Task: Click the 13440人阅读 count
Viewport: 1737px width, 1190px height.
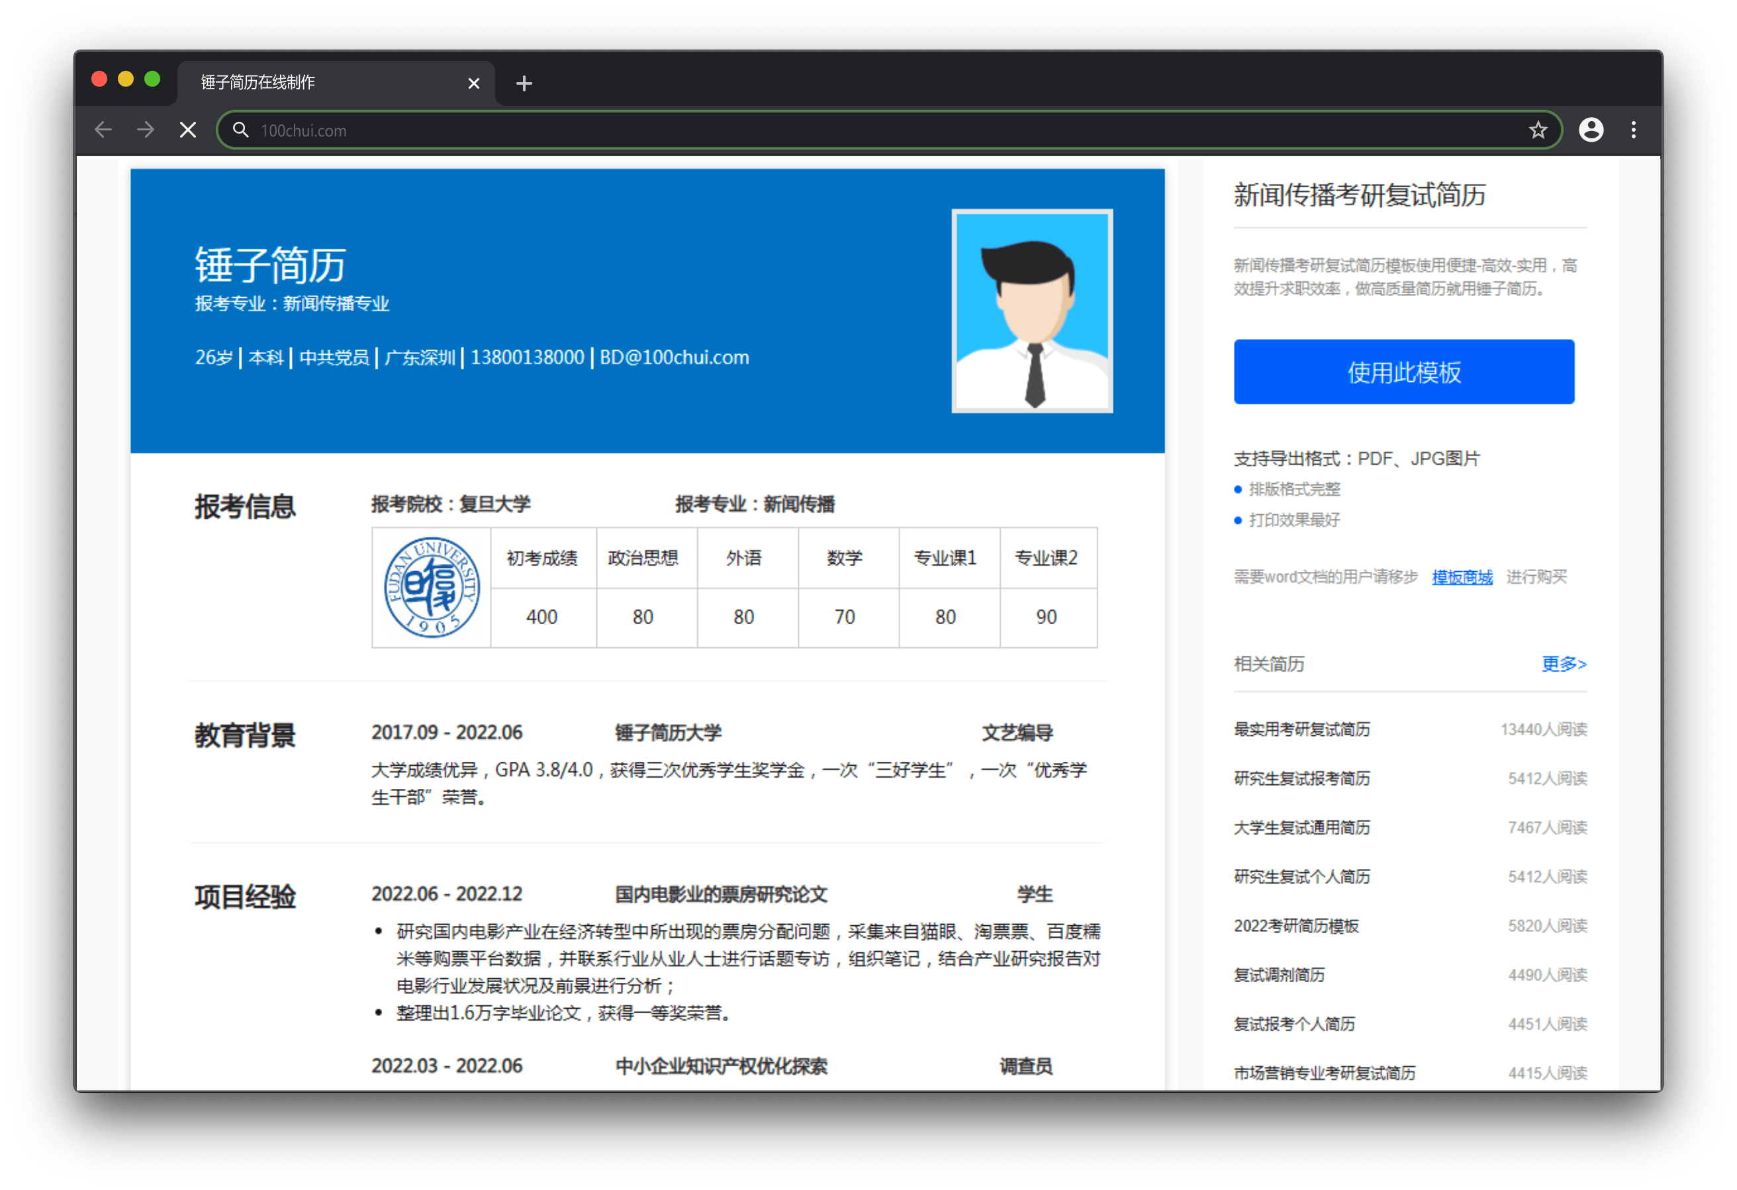Action: click(1544, 729)
